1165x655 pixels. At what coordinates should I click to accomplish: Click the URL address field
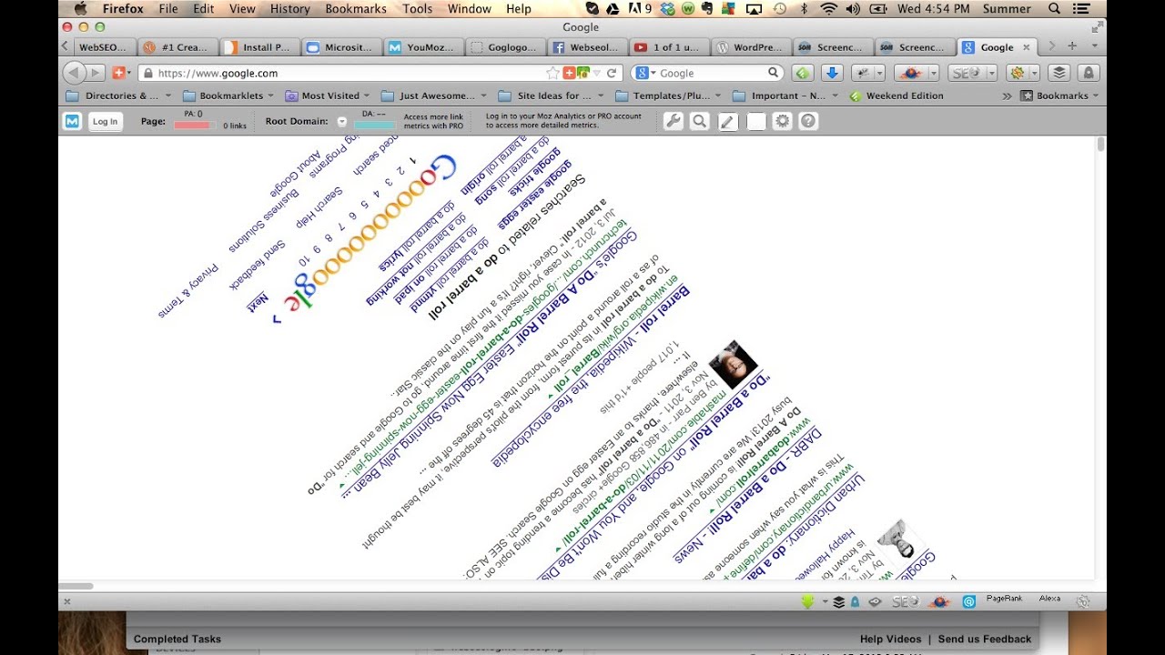click(349, 73)
